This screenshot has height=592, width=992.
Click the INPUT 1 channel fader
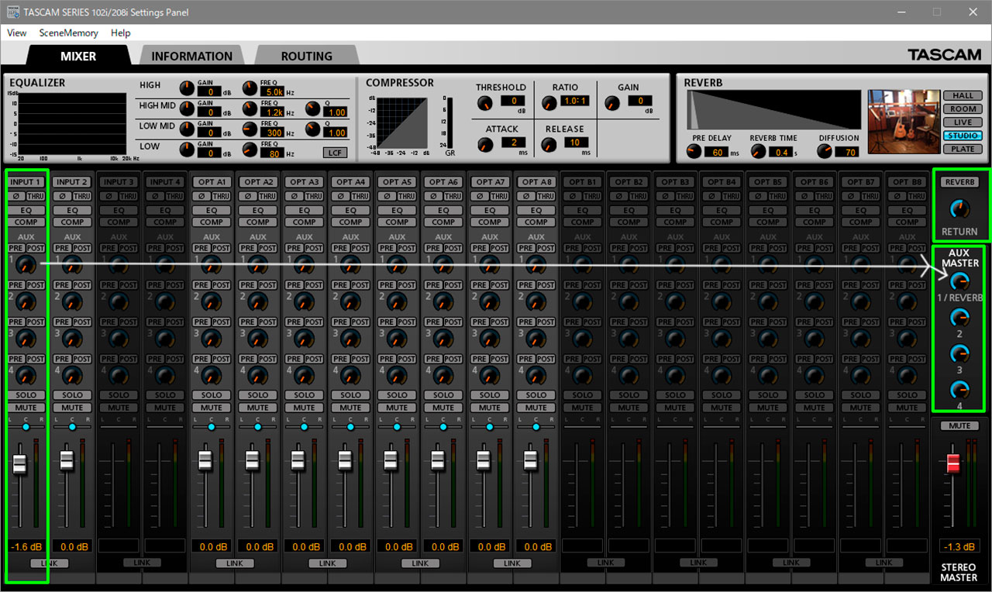[x=19, y=464]
